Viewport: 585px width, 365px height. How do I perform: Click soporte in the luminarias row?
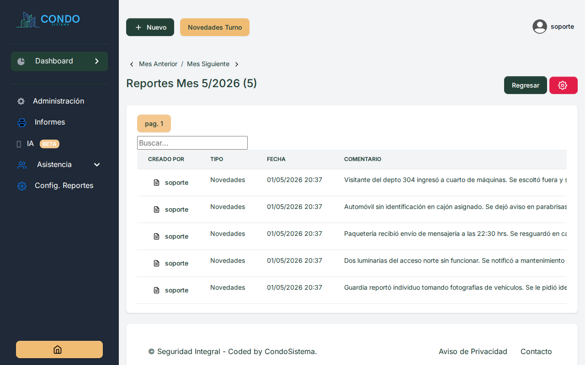click(176, 263)
